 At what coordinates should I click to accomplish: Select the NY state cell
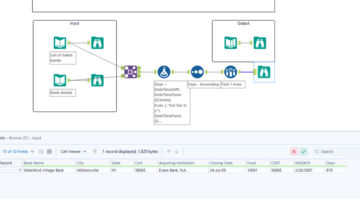122,170
